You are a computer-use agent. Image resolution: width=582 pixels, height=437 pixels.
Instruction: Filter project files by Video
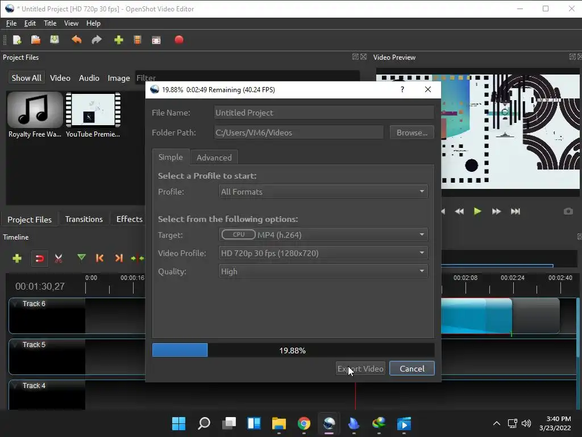(60, 78)
